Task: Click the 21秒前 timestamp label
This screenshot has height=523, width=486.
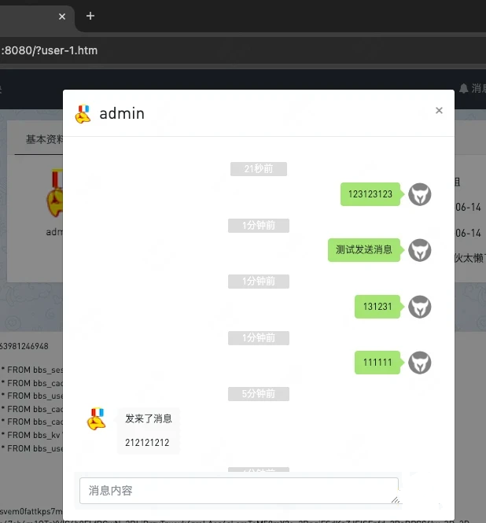Action: 259,169
